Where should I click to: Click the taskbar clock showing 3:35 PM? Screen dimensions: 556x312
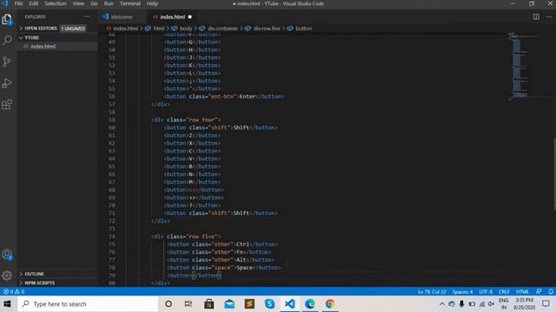[x=524, y=304]
